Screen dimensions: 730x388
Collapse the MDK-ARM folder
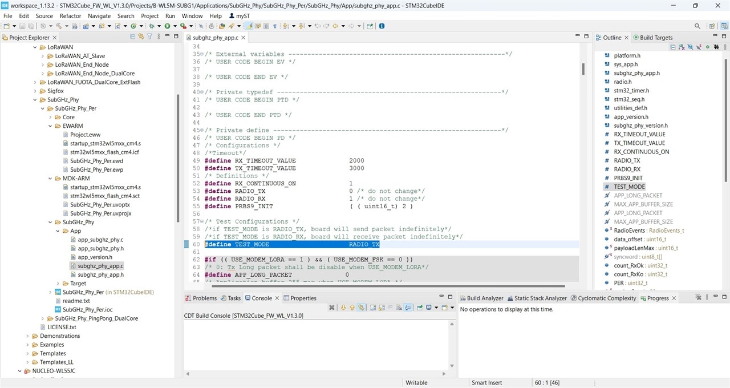pyautogui.click(x=50, y=178)
